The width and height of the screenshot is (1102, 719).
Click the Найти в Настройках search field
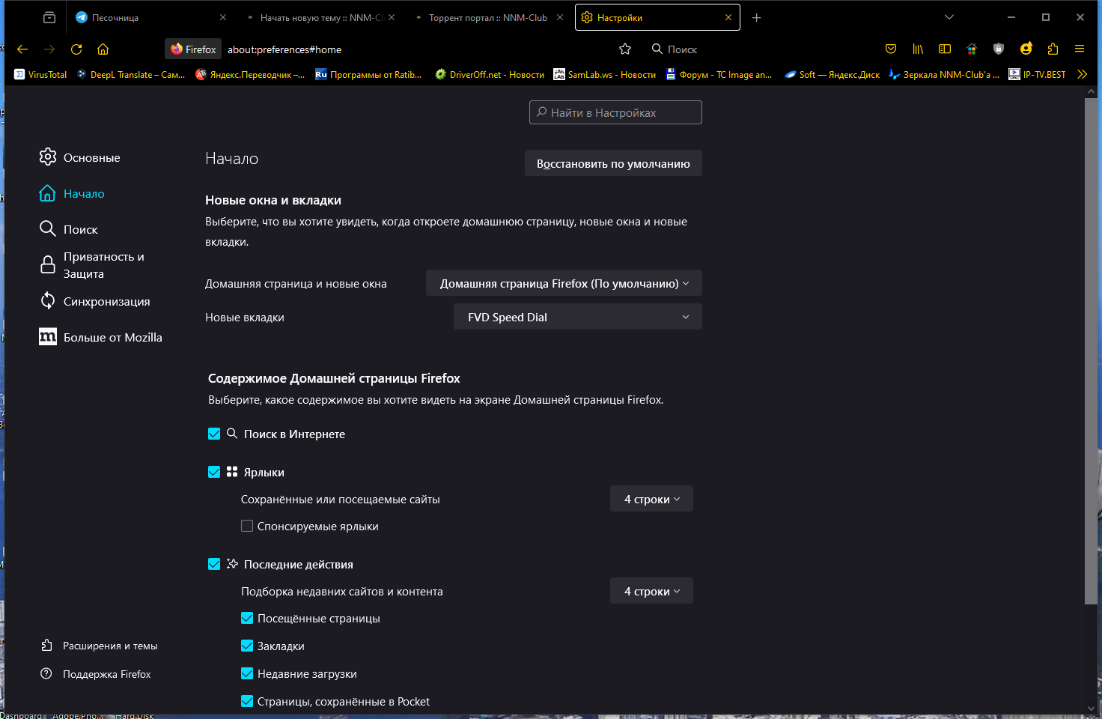coord(615,112)
